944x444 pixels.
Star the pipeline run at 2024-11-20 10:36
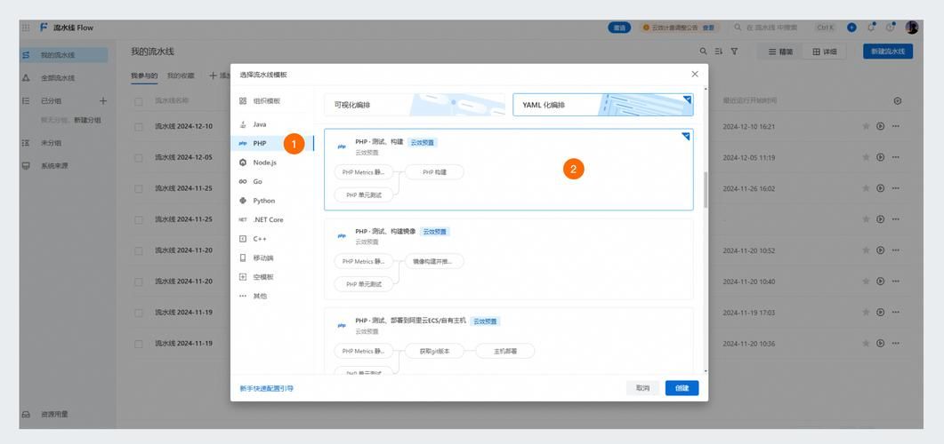866,343
